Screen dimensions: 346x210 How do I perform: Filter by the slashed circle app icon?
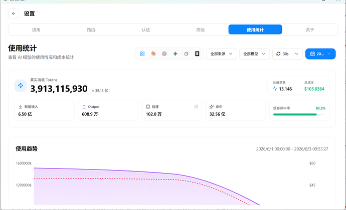tap(186, 53)
